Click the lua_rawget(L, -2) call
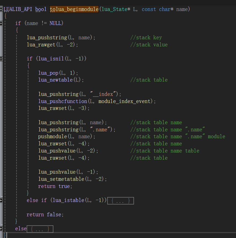The height and width of the screenshot is (238, 236). pos(52,45)
